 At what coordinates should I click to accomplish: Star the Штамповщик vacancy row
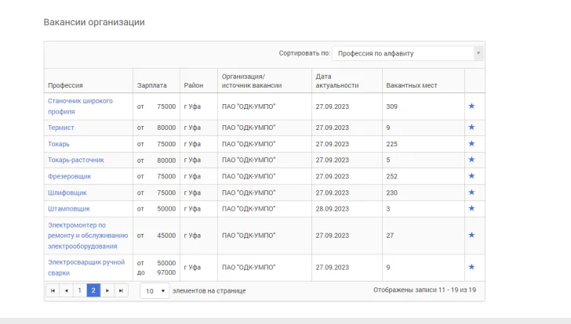coord(471,209)
